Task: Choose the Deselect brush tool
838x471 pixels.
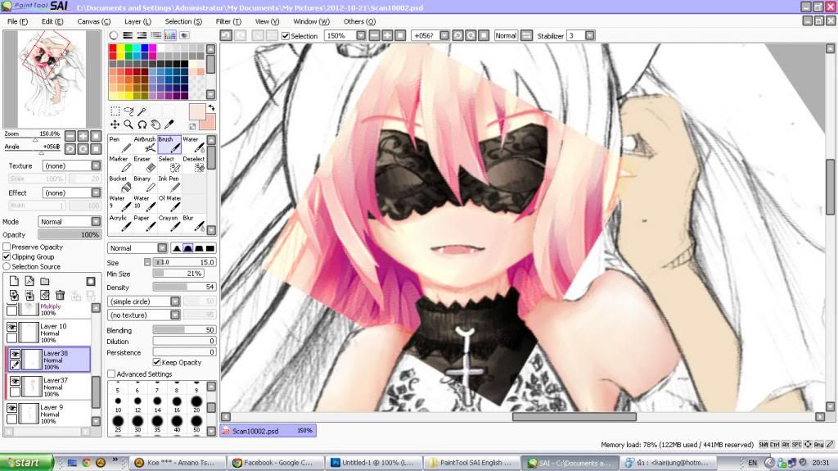Action: [x=194, y=165]
